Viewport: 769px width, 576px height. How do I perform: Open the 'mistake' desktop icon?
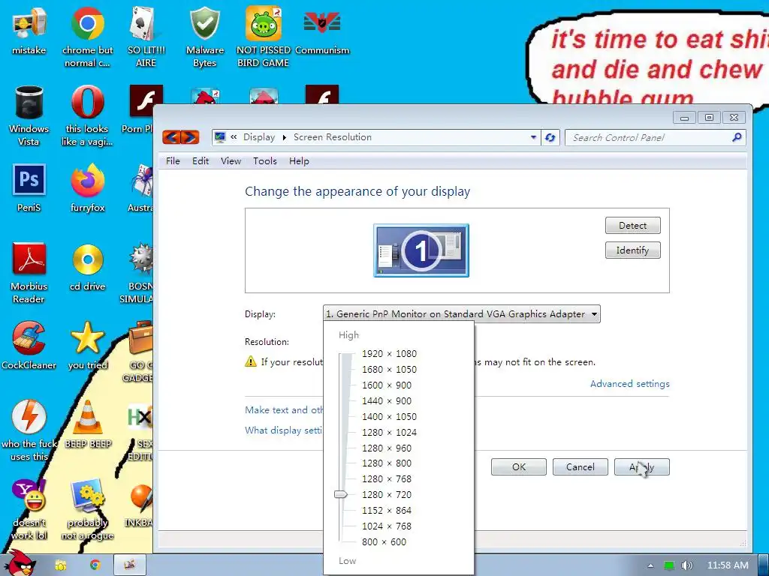tap(29, 31)
